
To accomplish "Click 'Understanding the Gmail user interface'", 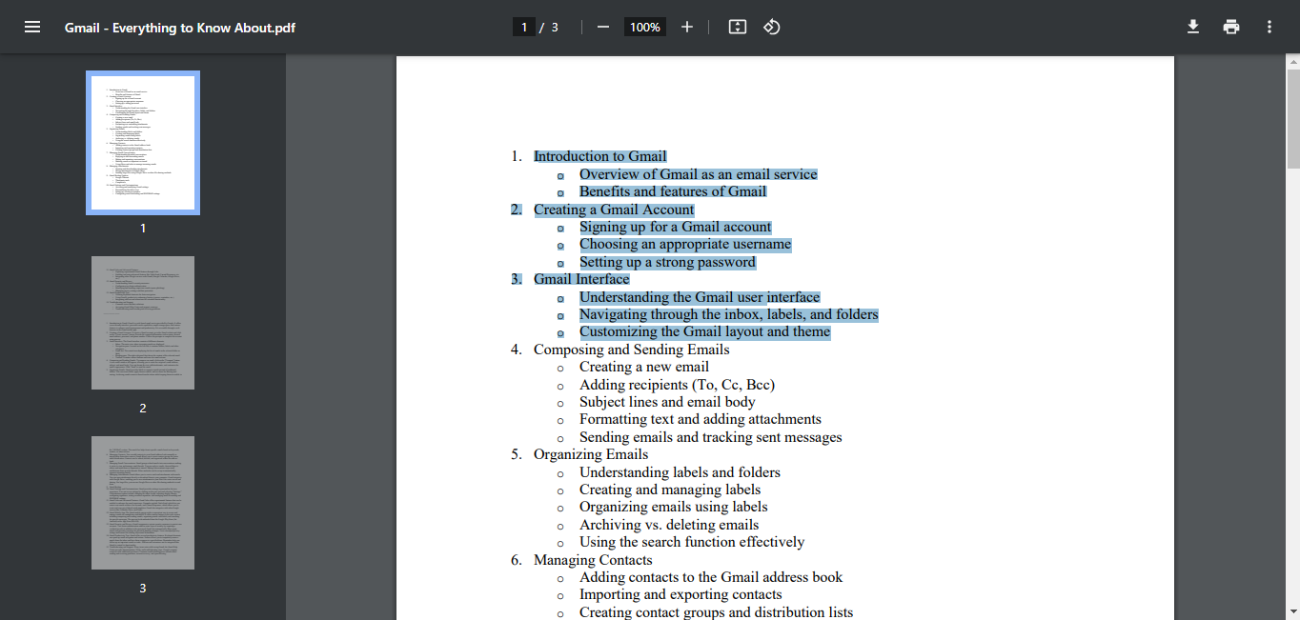I will pos(700,297).
